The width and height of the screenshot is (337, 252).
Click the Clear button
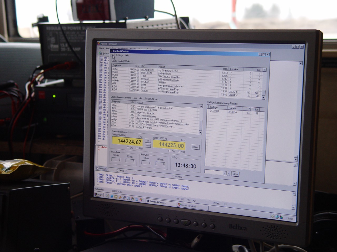[x=235, y=174]
